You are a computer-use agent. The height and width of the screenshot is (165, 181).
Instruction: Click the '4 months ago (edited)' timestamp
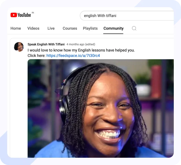tap(81, 44)
